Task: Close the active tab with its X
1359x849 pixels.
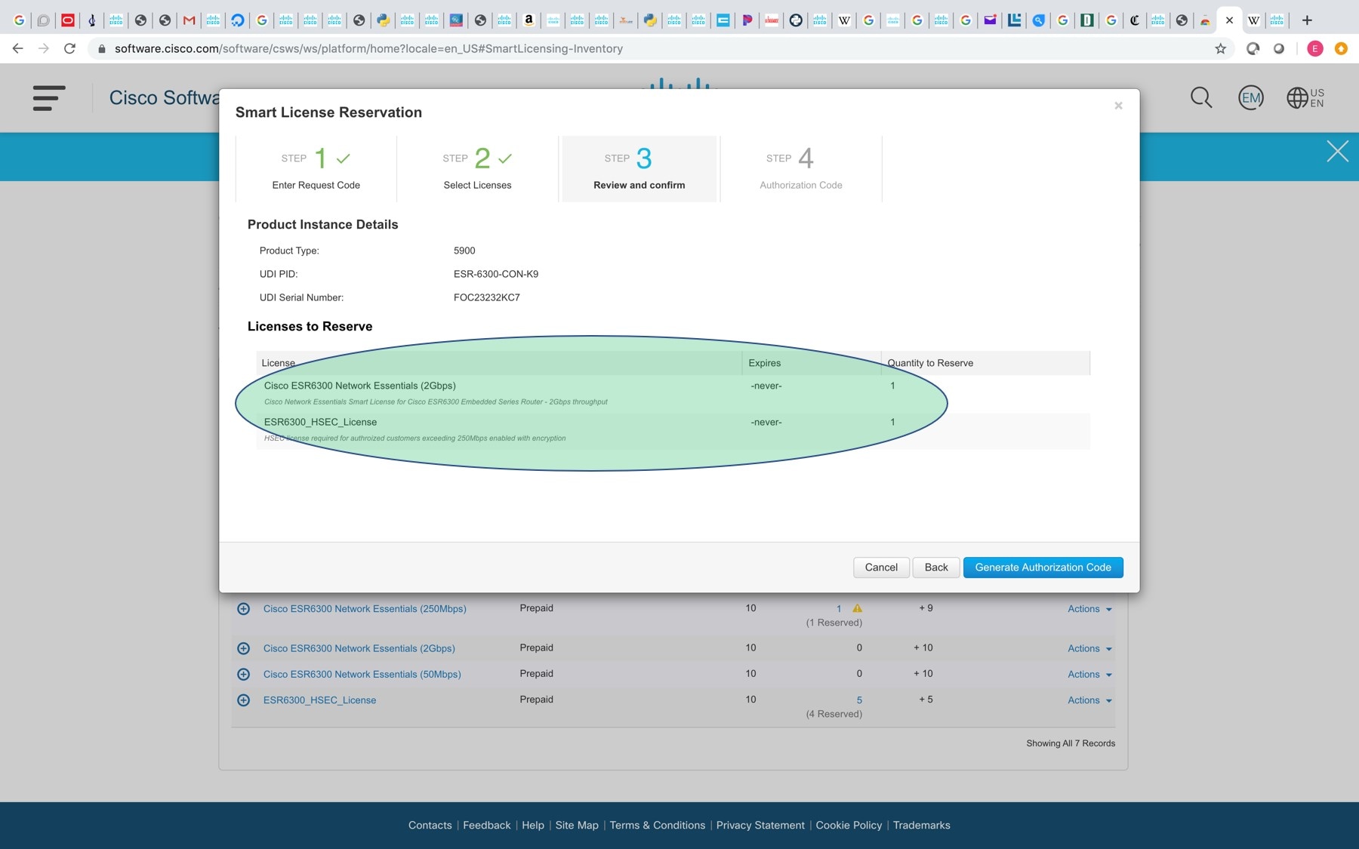Action: (x=1229, y=20)
